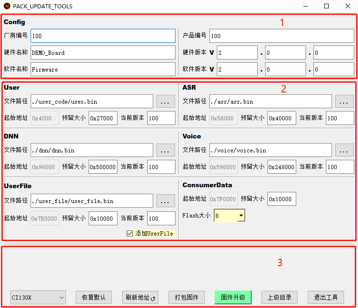Start firmware upgrade with 固件升级 button

[x=233, y=297]
